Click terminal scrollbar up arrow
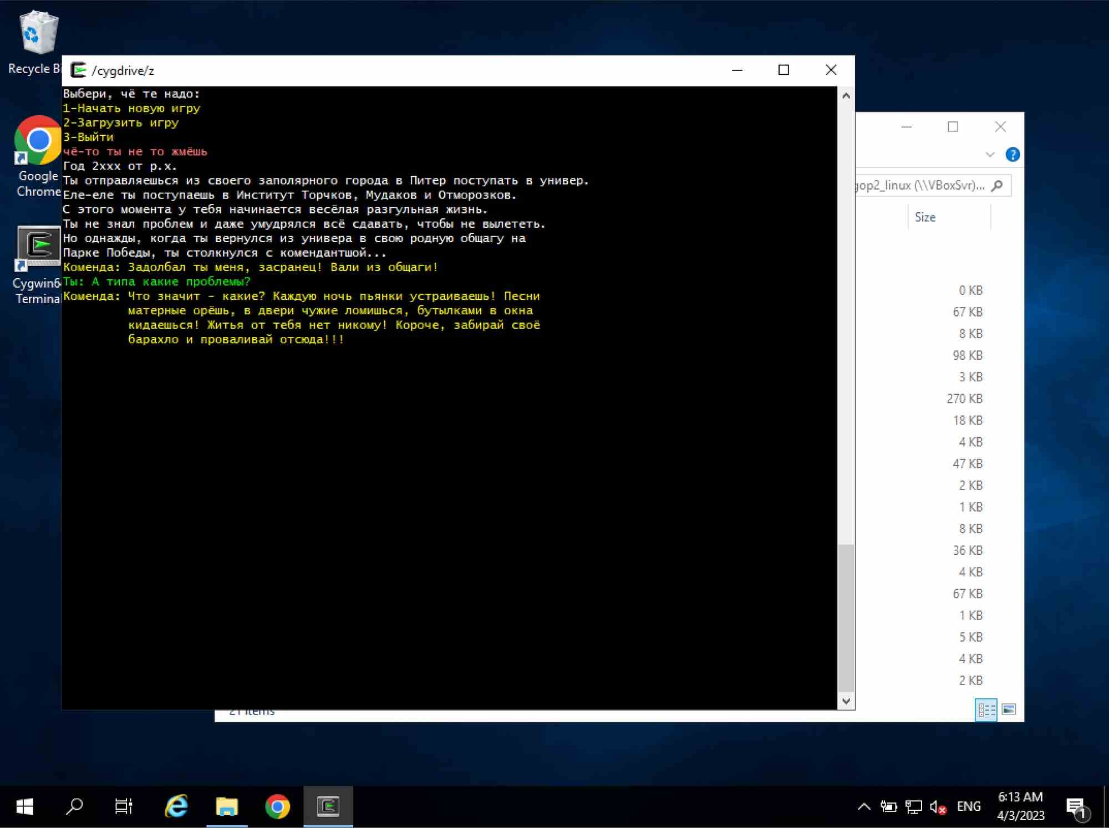Viewport: 1109px width, 828px height. point(846,96)
